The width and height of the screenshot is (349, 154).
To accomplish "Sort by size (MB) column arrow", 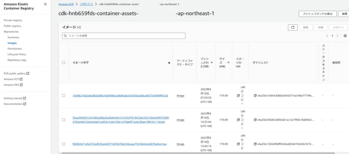I will (x=228, y=63).
